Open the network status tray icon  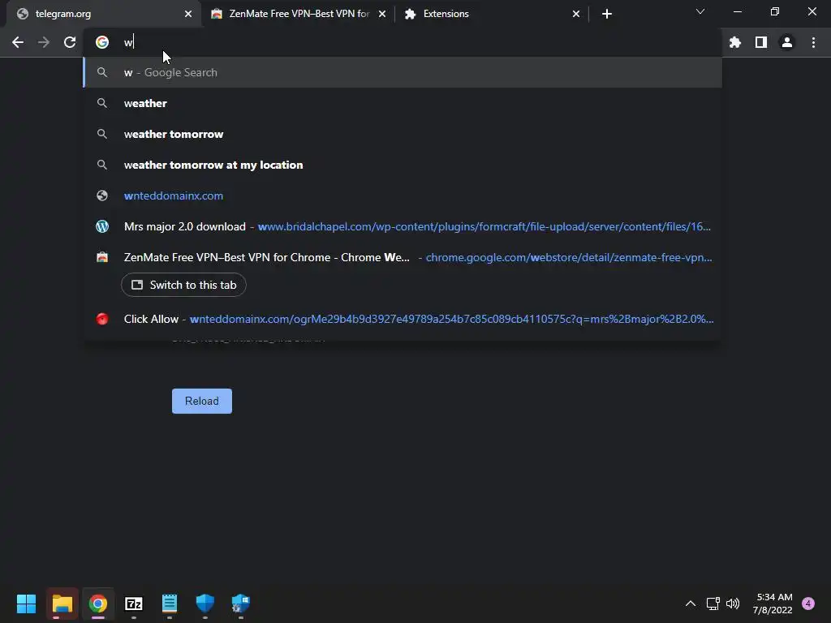coord(713,604)
